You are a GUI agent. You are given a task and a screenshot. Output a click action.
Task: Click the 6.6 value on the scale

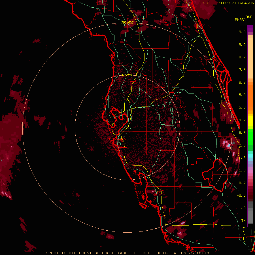click(242, 82)
